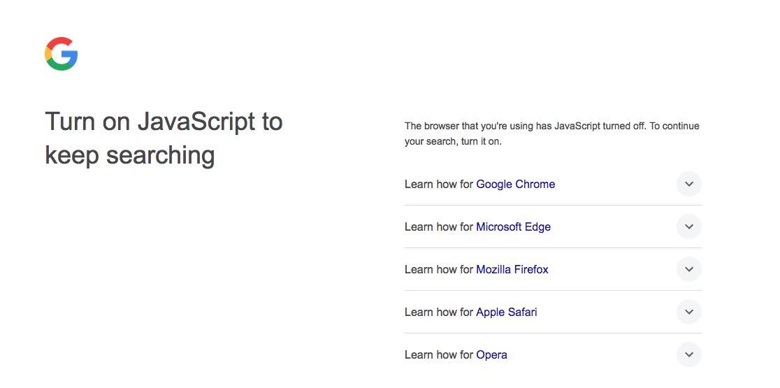Expand the Mozilla Firefox instructions chevron
Viewport: 780px width, 388px height.
tap(689, 270)
